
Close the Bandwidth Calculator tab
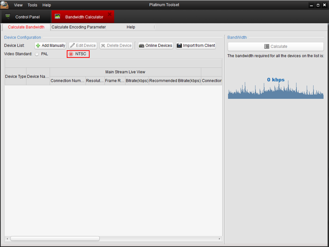[110, 14]
